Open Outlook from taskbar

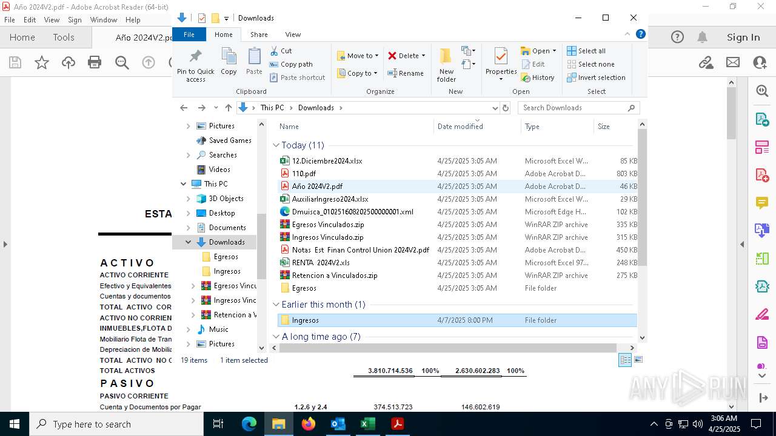coord(338,424)
